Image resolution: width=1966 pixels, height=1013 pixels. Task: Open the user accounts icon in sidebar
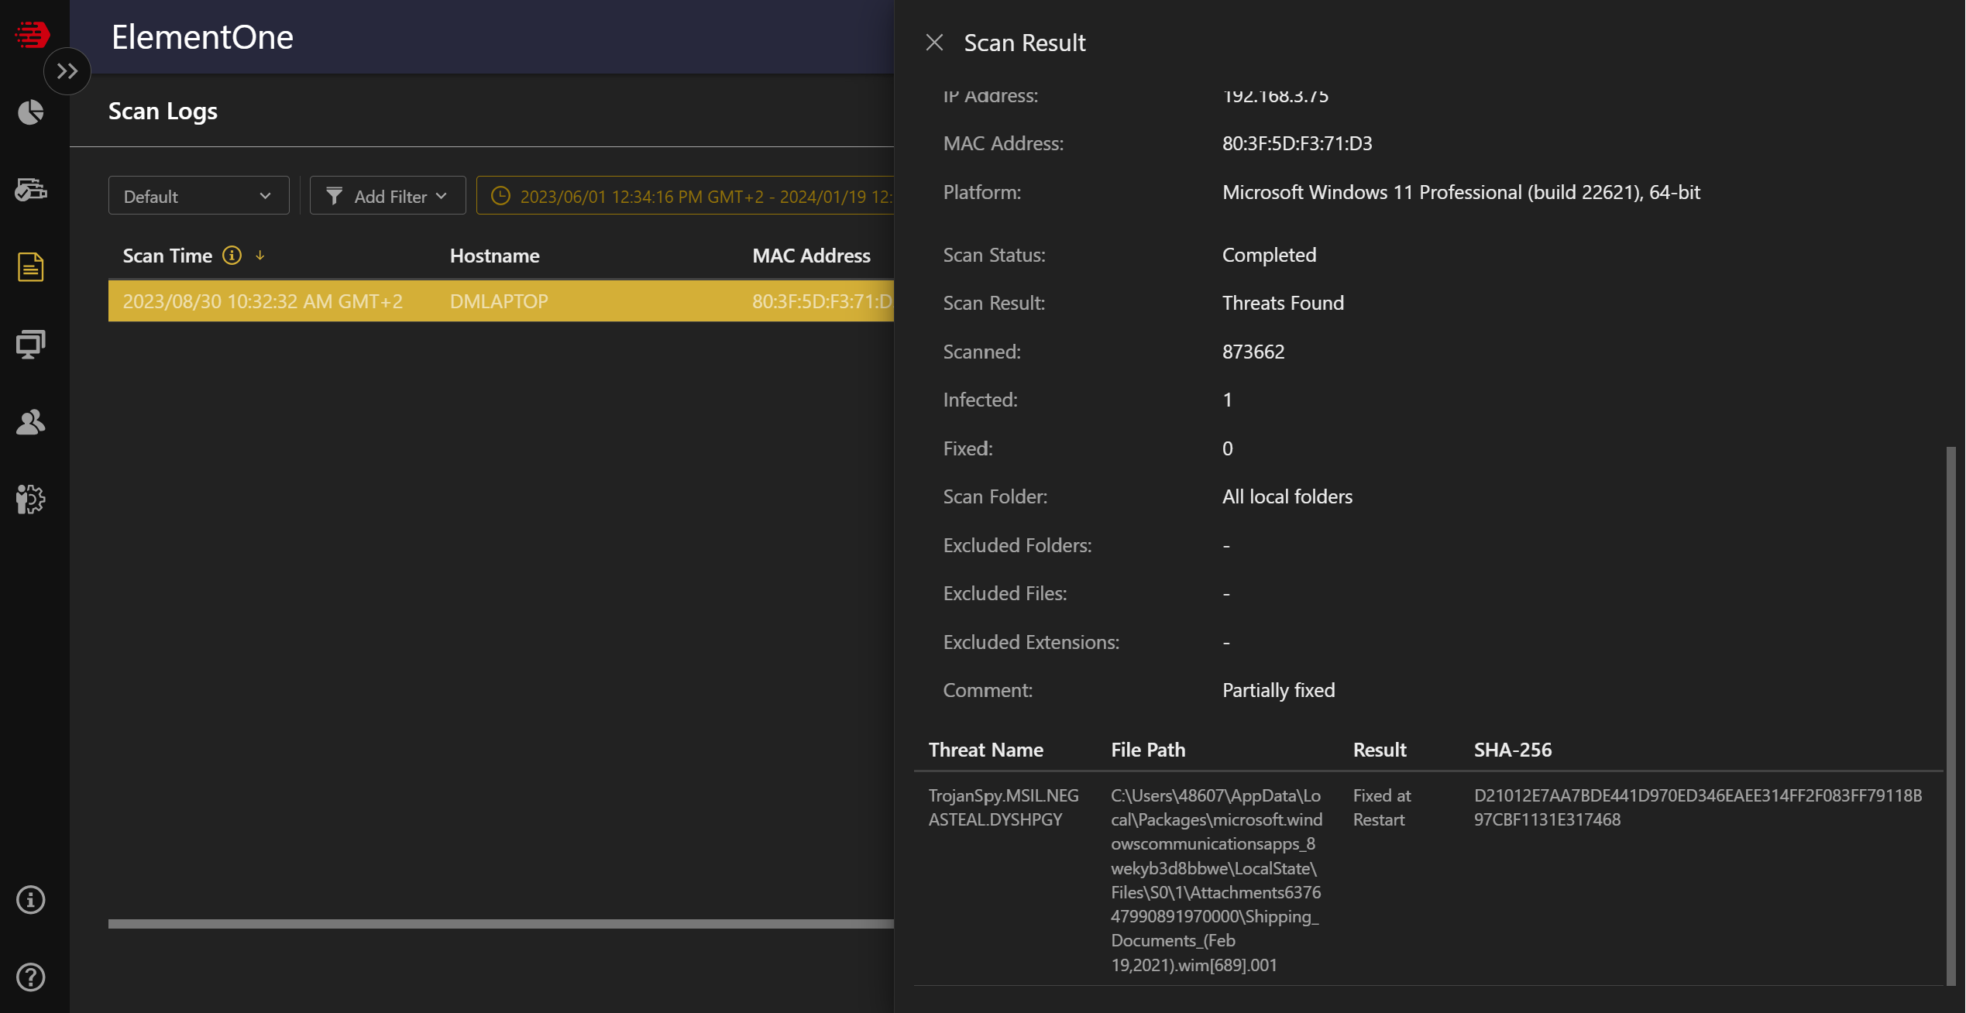pyautogui.click(x=31, y=422)
